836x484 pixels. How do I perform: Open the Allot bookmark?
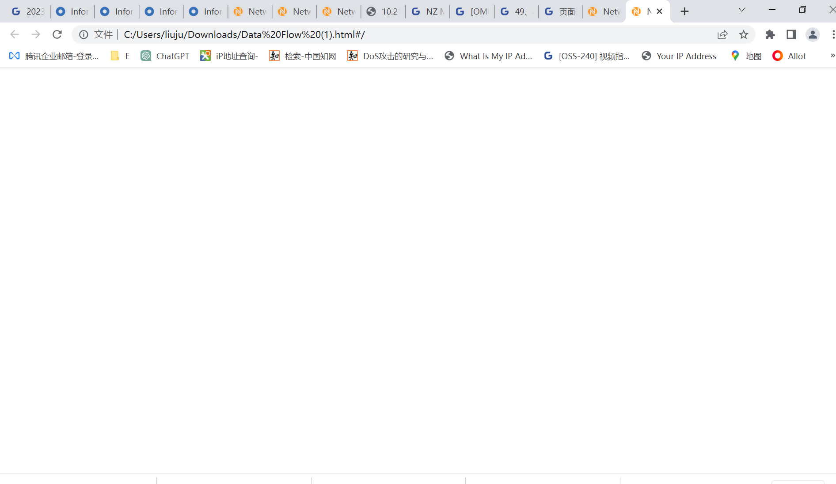point(789,56)
